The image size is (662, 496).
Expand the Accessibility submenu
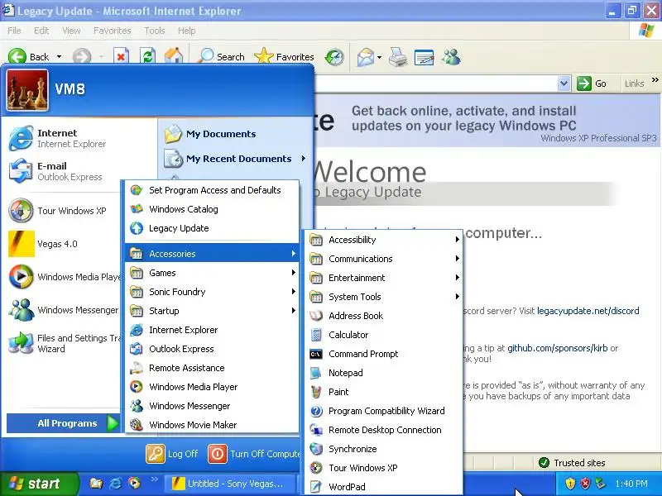tap(384, 240)
